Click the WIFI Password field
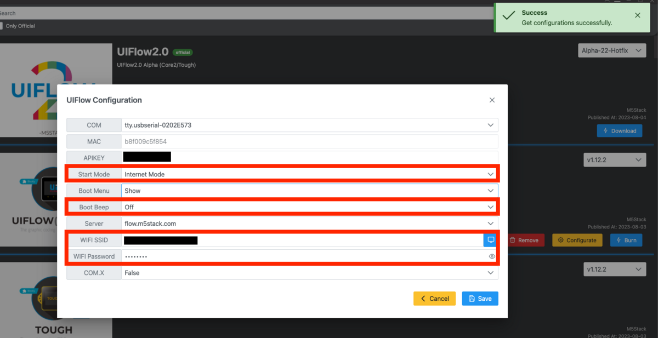 point(310,256)
